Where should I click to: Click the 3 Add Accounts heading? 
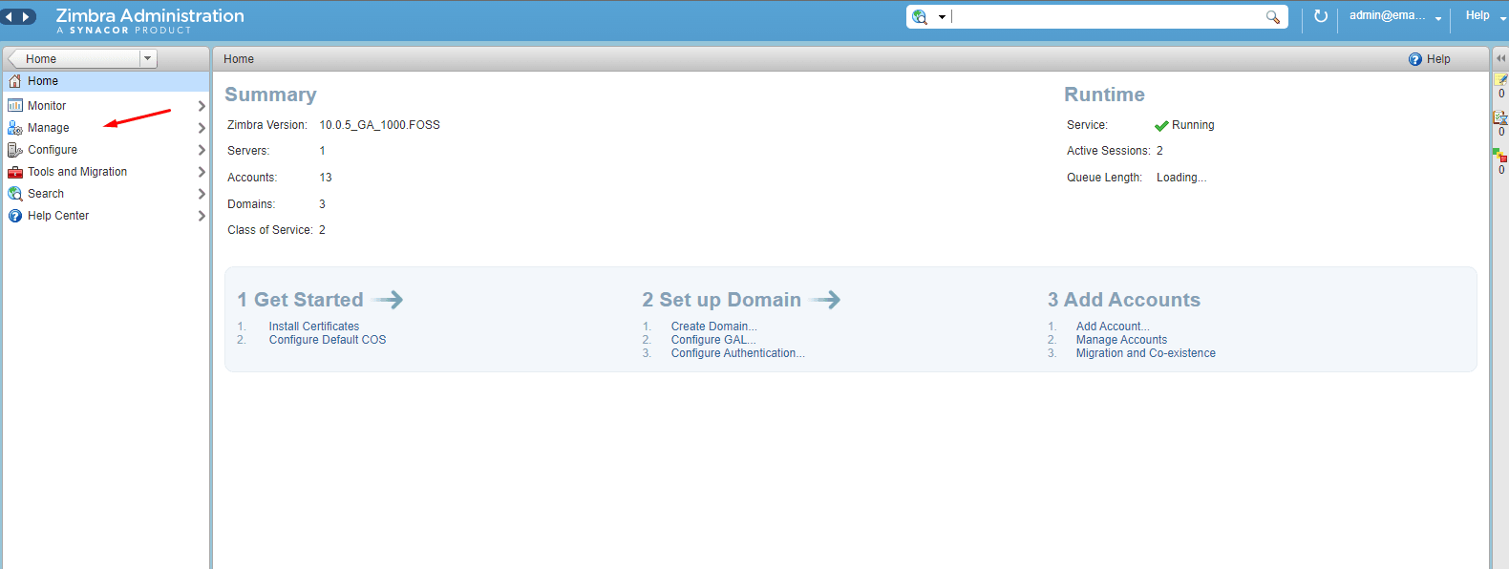pyautogui.click(x=1124, y=300)
